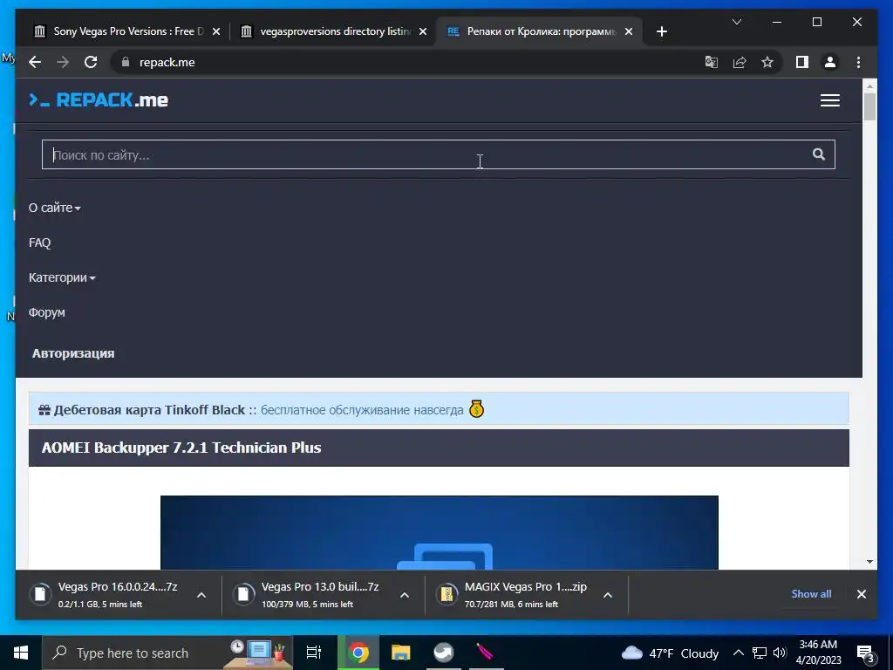Image resolution: width=893 pixels, height=670 pixels.
Task: Open the FAQ menu item
Action: [40, 243]
